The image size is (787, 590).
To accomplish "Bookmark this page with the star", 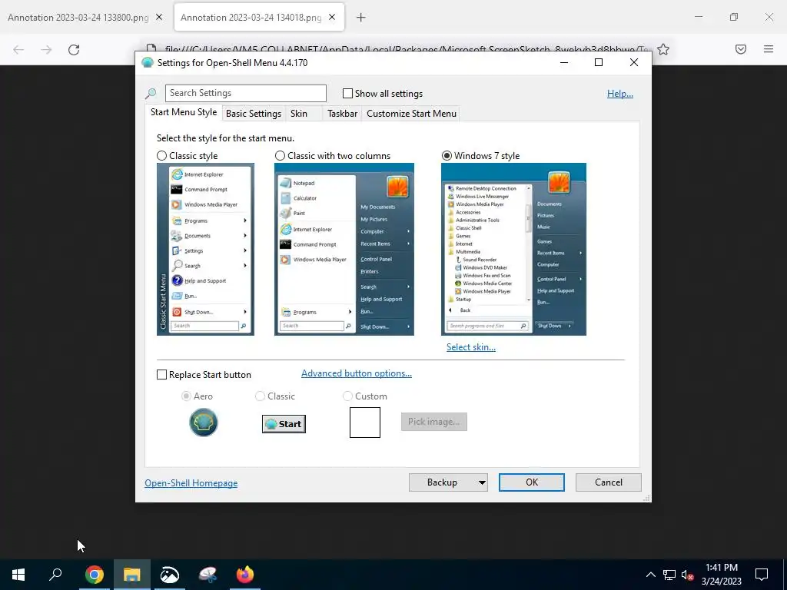I will pos(663,49).
